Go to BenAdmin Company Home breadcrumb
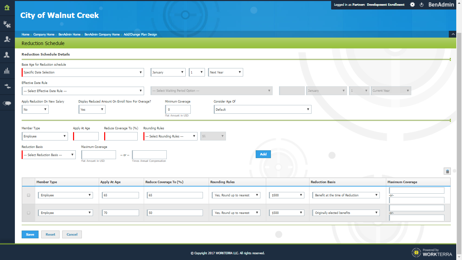 (102, 35)
